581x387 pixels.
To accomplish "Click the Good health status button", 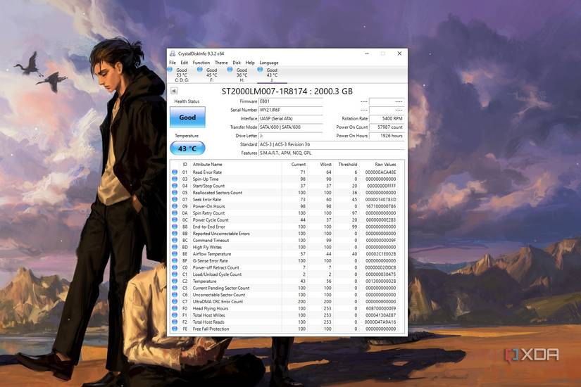I will [x=187, y=117].
